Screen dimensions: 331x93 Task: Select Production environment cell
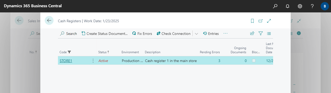click(132, 61)
